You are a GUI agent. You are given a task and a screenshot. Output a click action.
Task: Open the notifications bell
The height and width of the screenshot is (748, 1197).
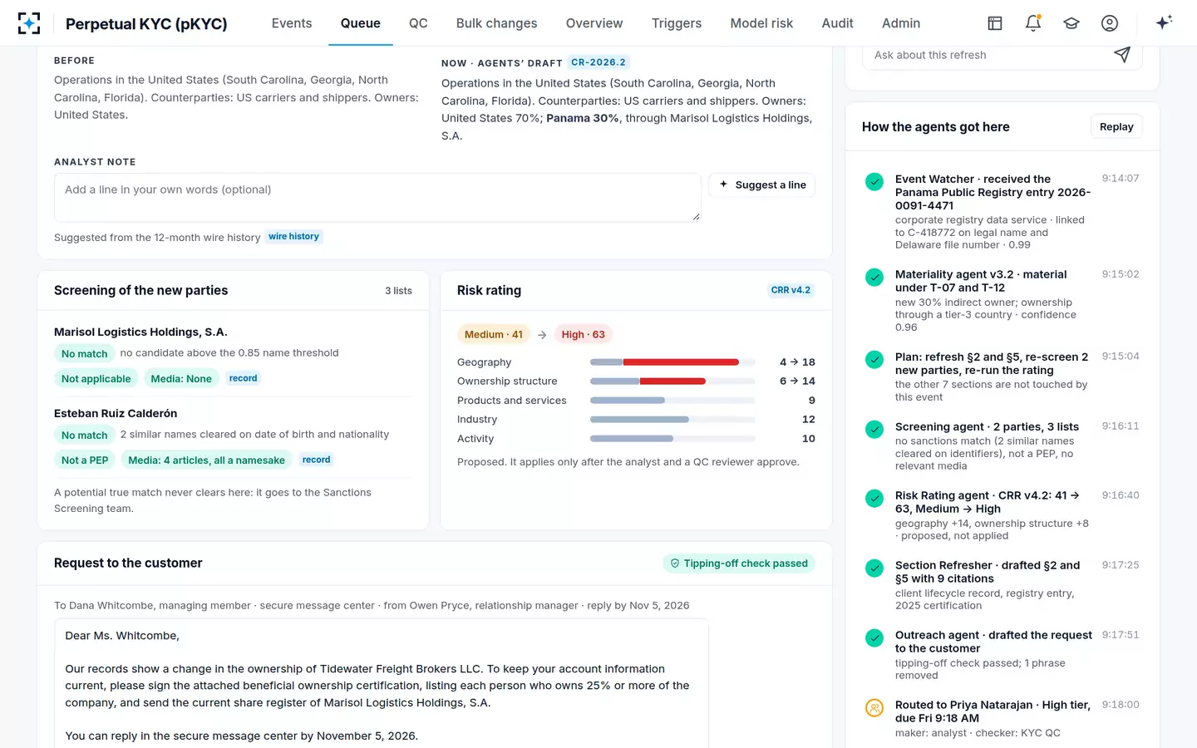pyautogui.click(x=1033, y=23)
